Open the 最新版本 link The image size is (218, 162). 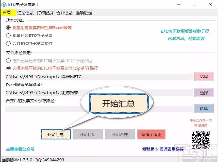point(150,149)
